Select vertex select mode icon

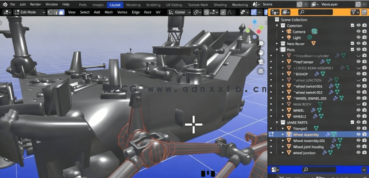(50, 12)
